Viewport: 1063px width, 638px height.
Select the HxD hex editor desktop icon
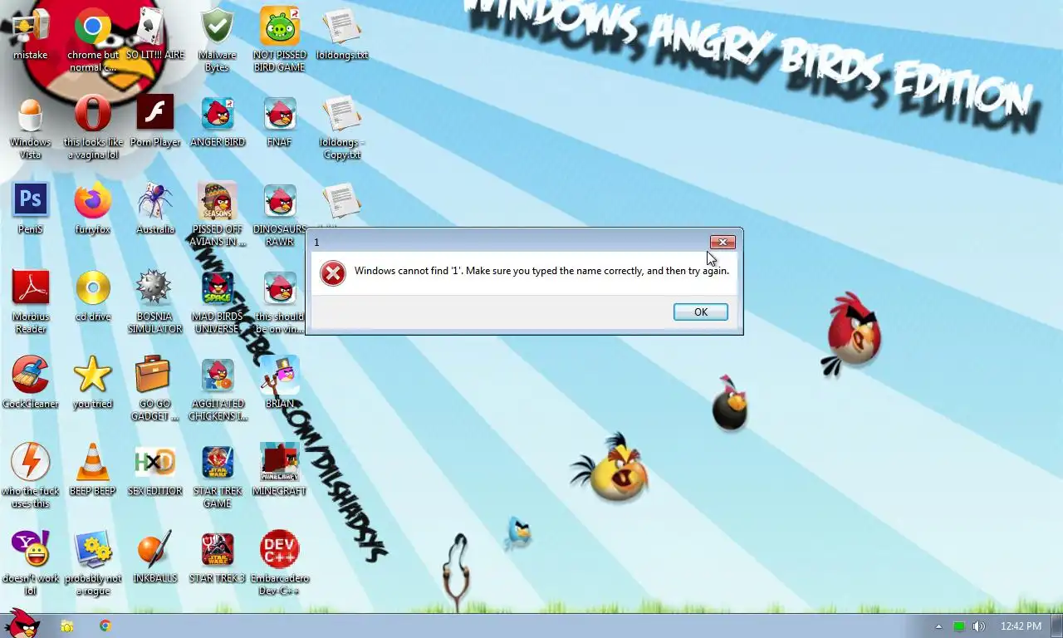coord(155,470)
